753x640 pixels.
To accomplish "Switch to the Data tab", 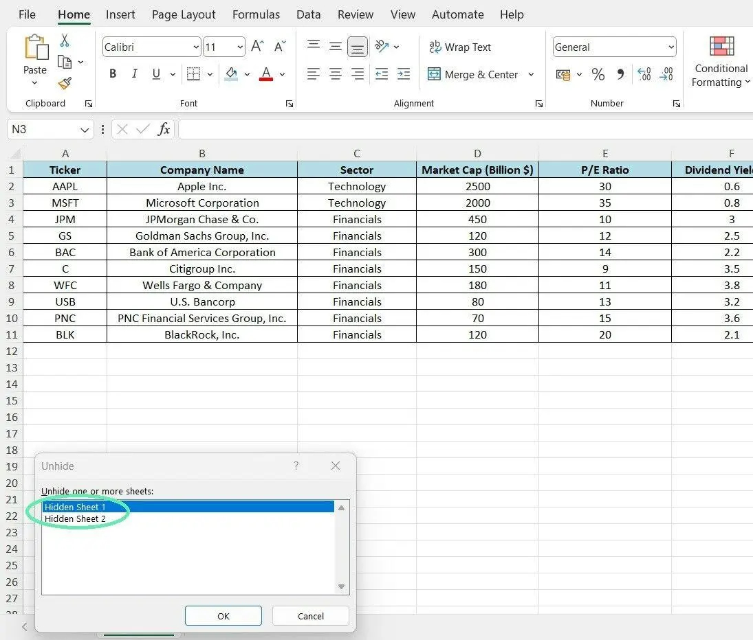I will pyautogui.click(x=308, y=14).
